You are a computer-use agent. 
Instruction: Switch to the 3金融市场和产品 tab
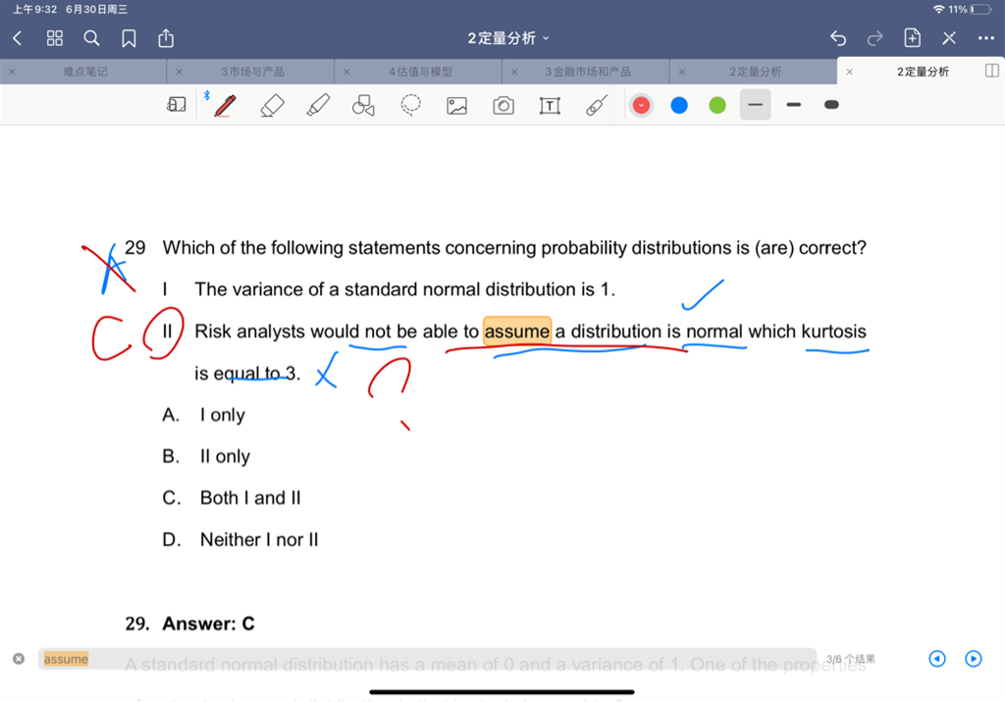588,72
